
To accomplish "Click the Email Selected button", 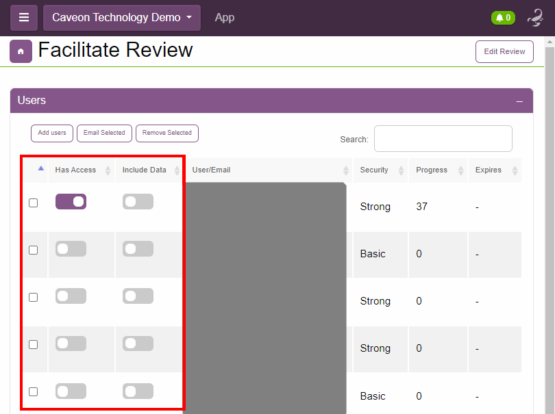I will 104,133.
